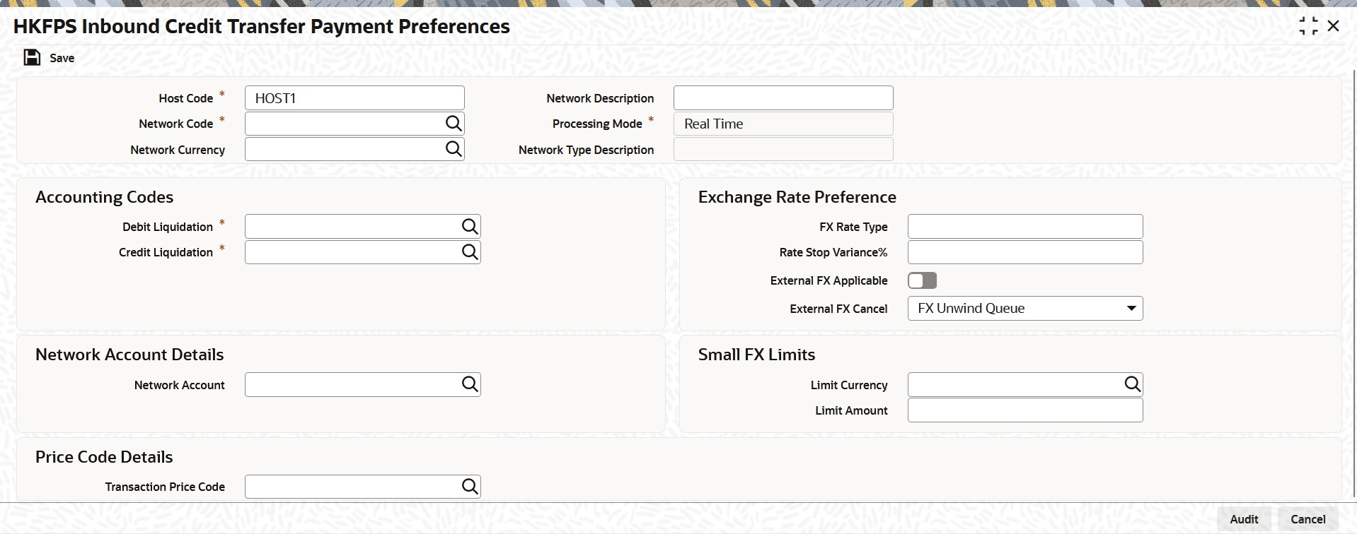Click the Save label in toolbar
This screenshot has height=534, width=1357.
click(x=62, y=58)
